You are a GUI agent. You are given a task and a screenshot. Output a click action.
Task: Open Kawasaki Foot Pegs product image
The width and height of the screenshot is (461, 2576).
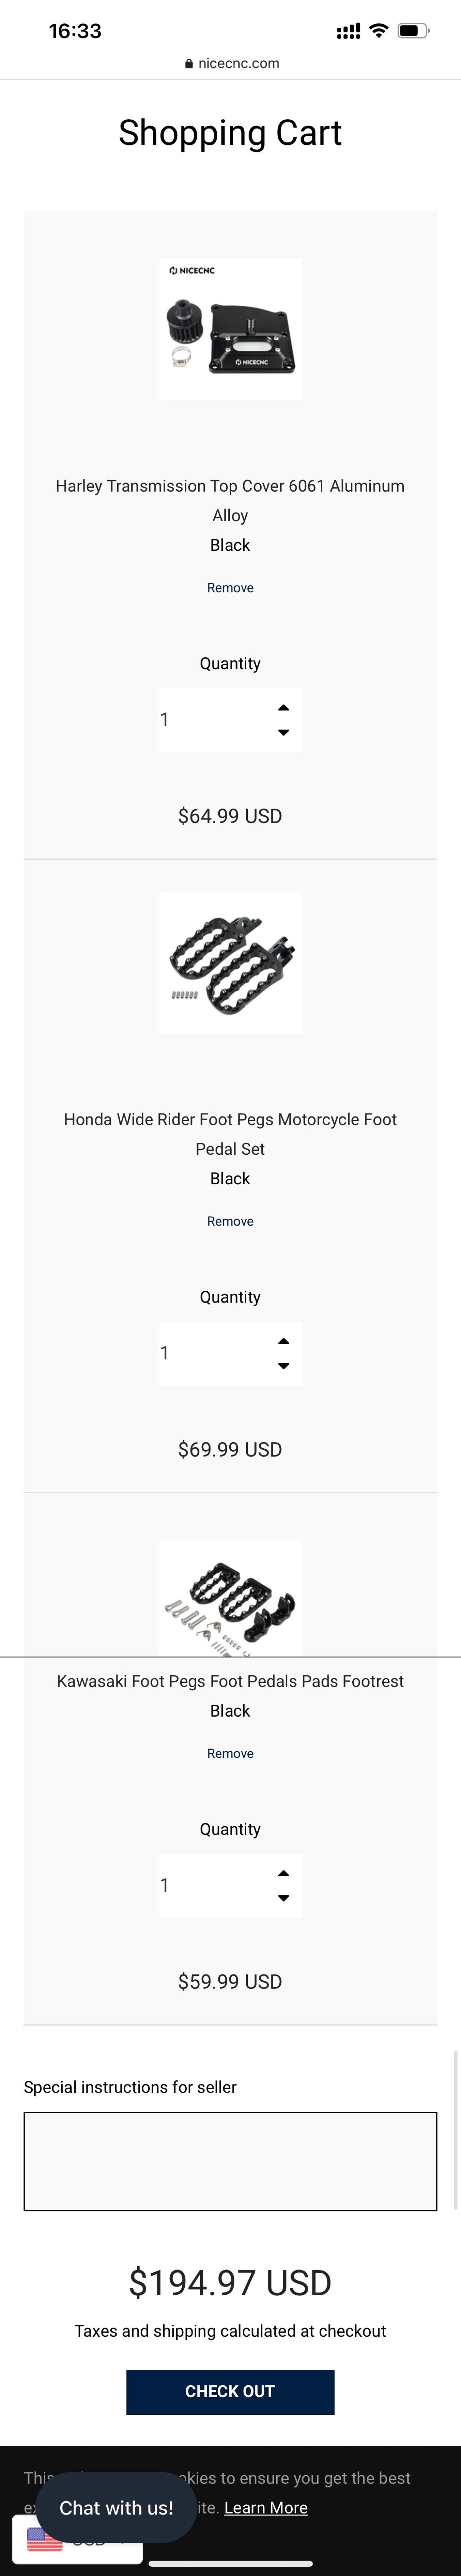[x=229, y=1597]
